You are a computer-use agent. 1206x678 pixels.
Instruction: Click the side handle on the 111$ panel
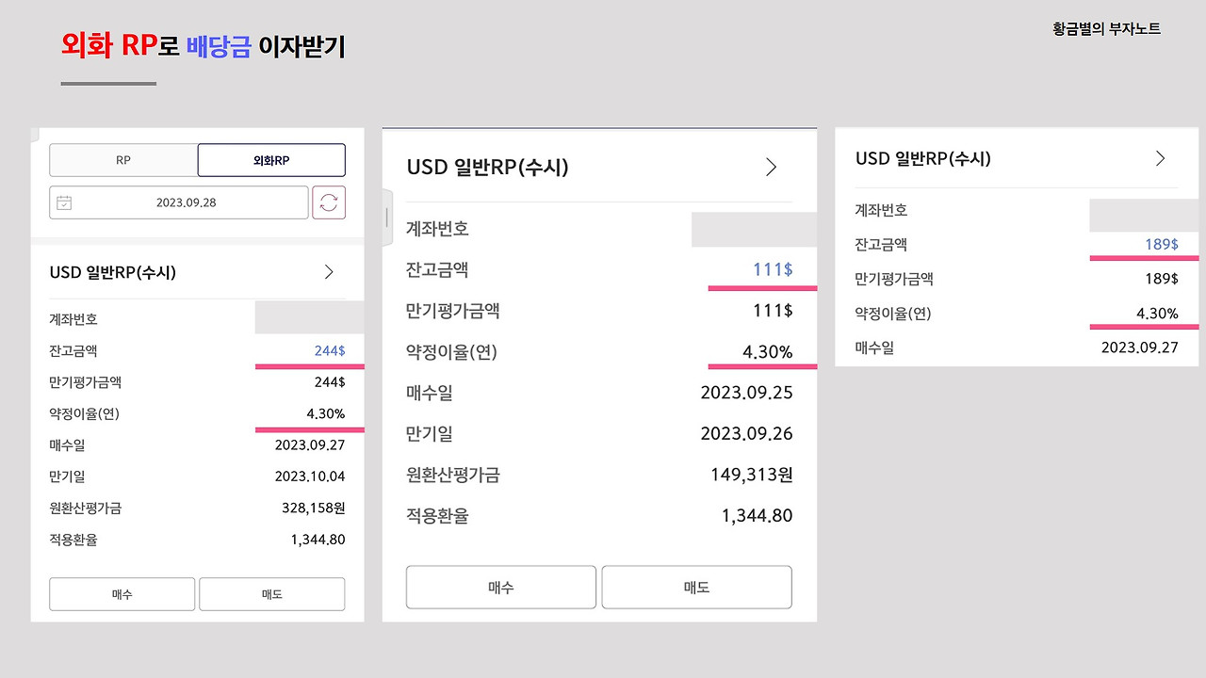[386, 217]
